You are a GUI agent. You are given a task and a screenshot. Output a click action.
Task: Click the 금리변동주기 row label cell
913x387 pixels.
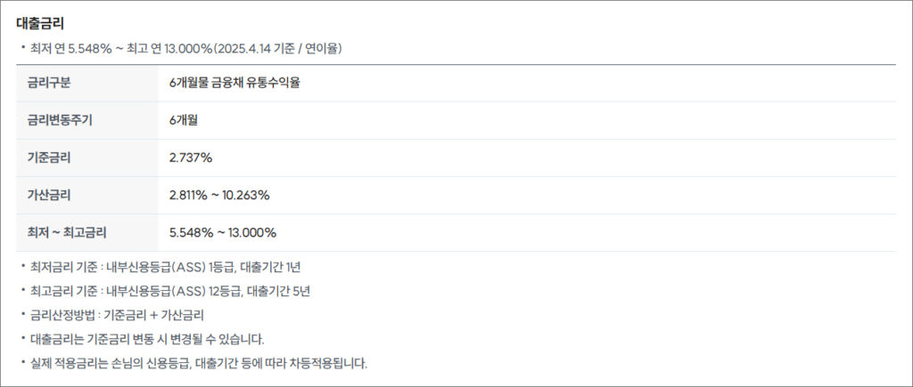(x=60, y=120)
